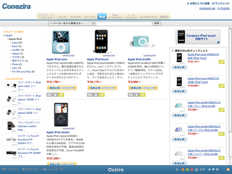The width and height of the screenshot is (232, 174).
Task: Add site to favorites (お気に入りに登録)
Action: pyautogui.click(x=198, y=3)
